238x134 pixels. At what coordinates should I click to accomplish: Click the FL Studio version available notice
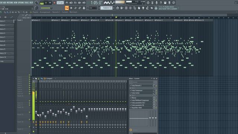point(168,8)
